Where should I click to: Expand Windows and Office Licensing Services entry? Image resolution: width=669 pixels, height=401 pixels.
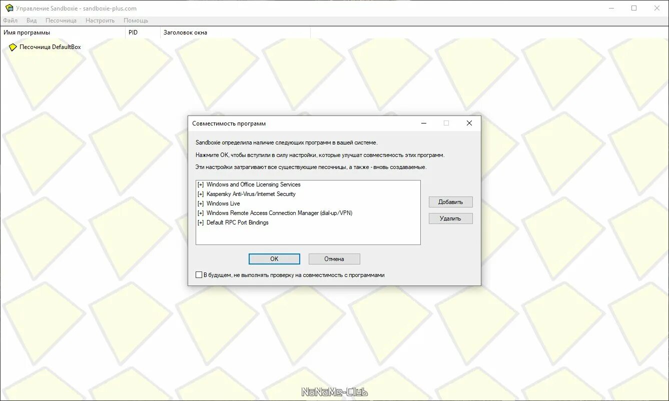pos(201,184)
